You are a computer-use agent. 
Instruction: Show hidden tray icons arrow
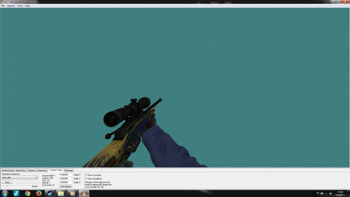pyautogui.click(x=327, y=194)
